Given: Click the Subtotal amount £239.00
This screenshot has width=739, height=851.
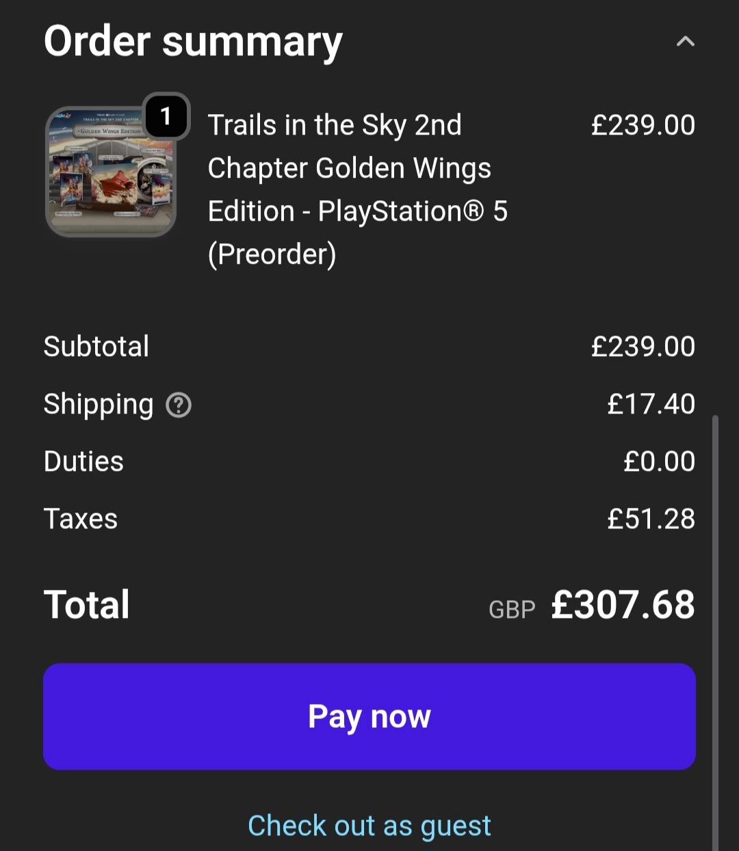Looking at the screenshot, I should tap(643, 347).
